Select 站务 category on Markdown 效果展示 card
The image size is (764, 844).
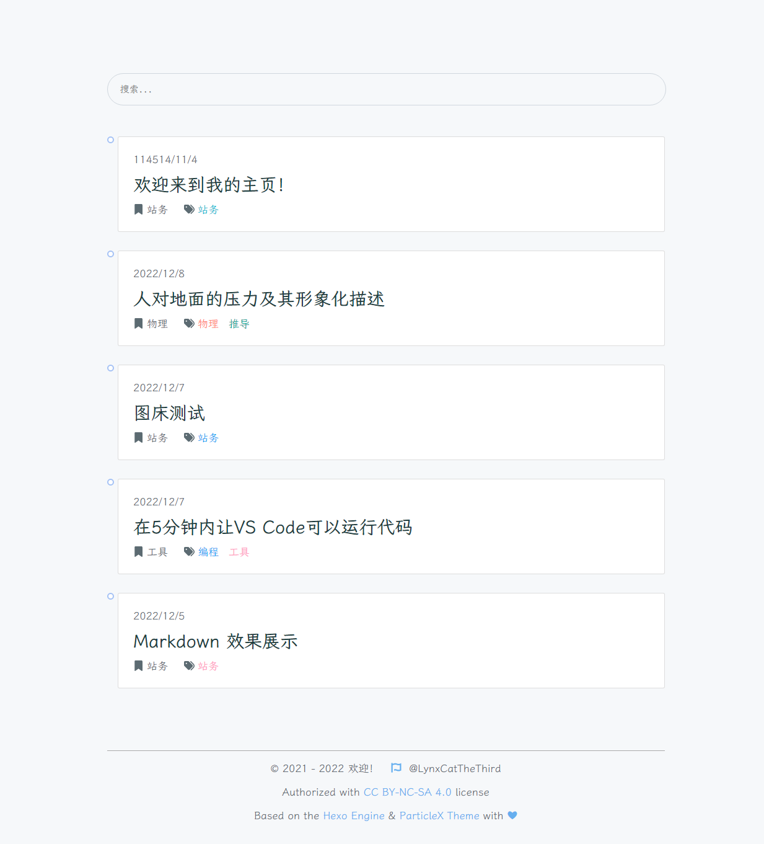(x=157, y=666)
